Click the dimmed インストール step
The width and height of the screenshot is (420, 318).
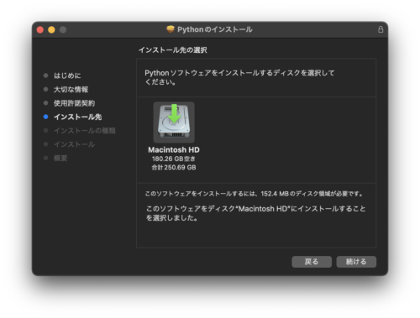[x=74, y=144]
